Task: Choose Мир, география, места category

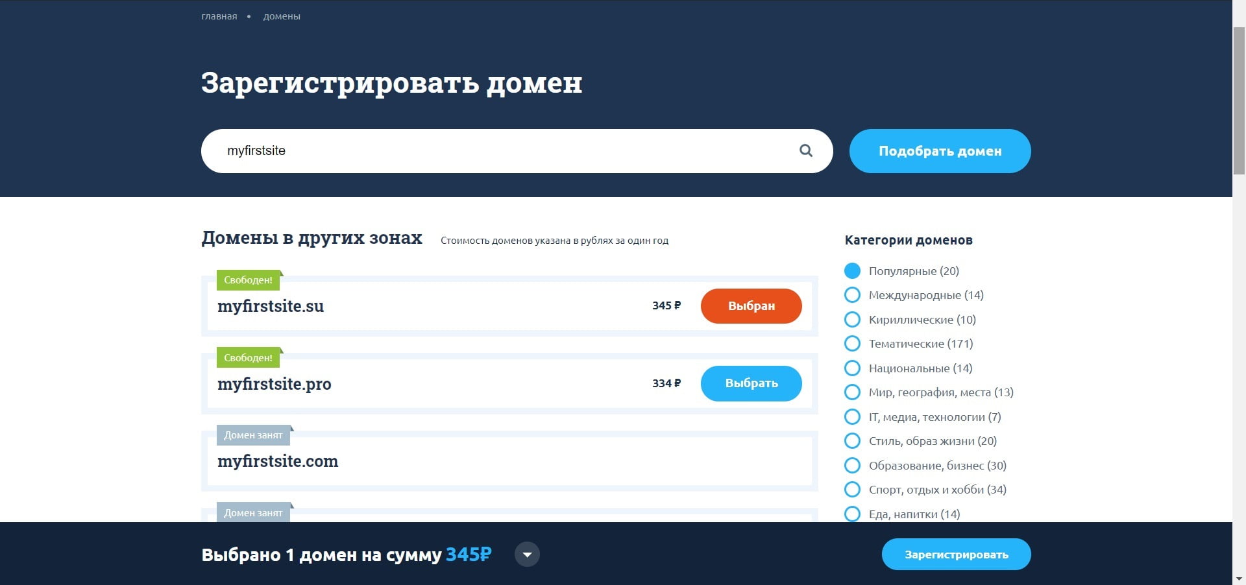Action: click(x=852, y=392)
